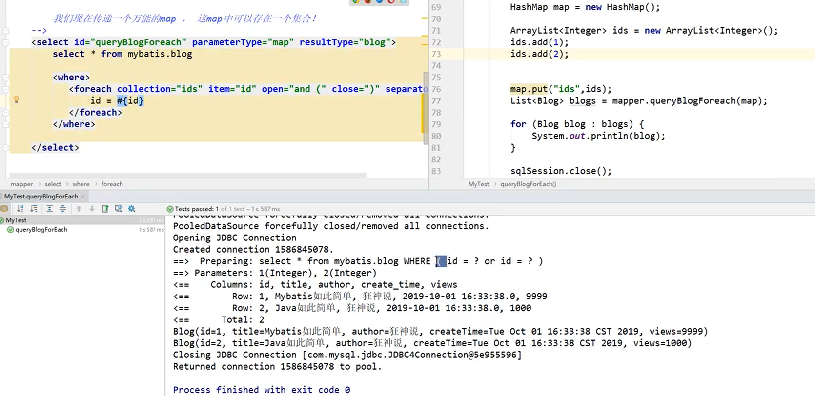The width and height of the screenshot is (815, 396).
Task: Click "Process finished with exit code 0"
Action: coord(262,390)
